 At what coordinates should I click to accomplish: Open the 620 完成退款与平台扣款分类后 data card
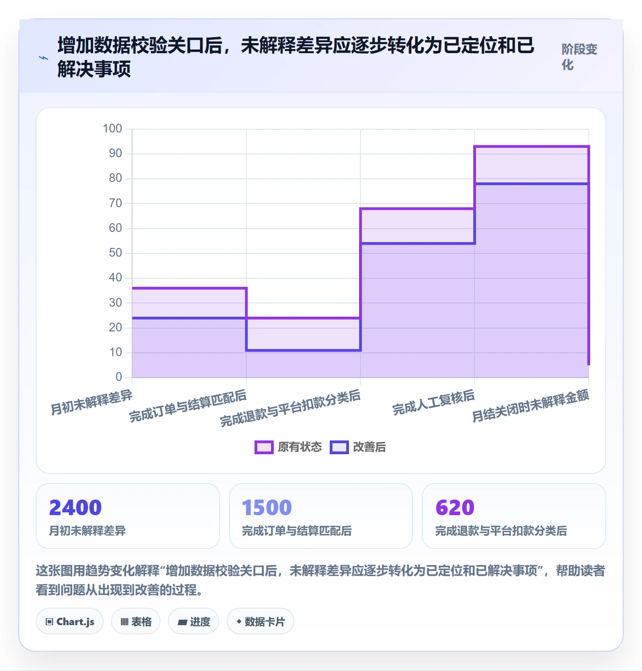point(514,516)
